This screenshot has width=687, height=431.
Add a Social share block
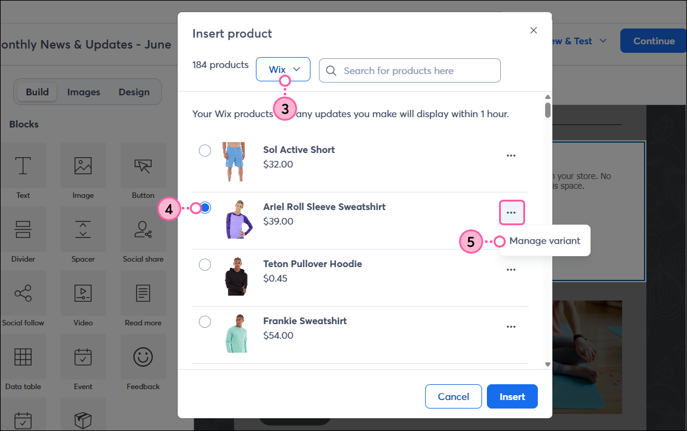click(143, 229)
